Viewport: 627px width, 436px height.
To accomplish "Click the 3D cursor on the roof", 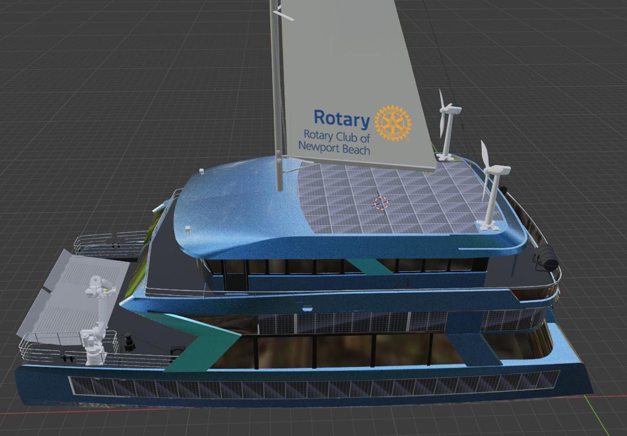I will 380,203.
